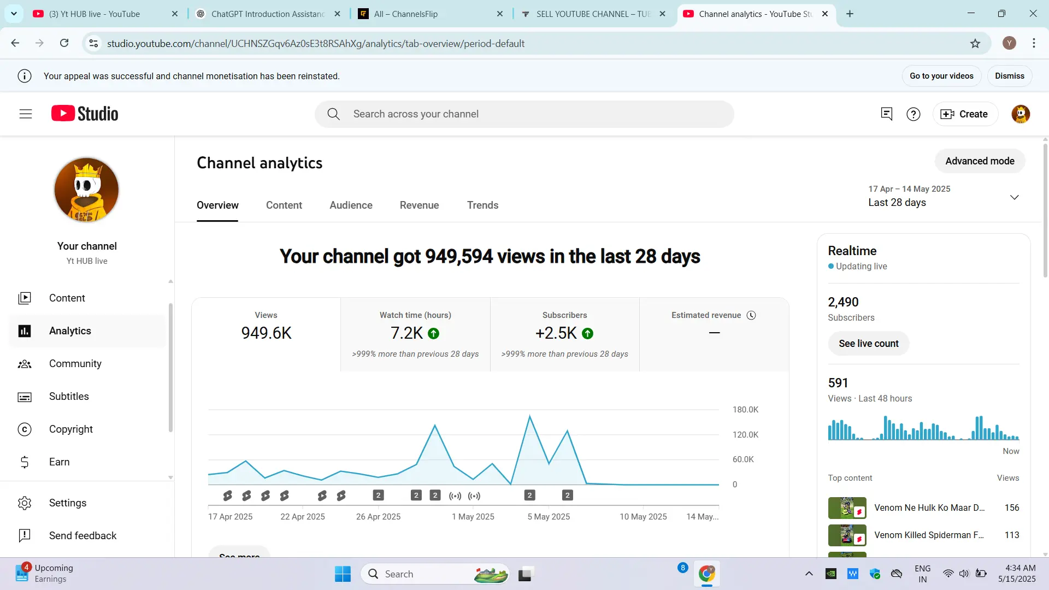Open Windows Start menu

pos(343,574)
